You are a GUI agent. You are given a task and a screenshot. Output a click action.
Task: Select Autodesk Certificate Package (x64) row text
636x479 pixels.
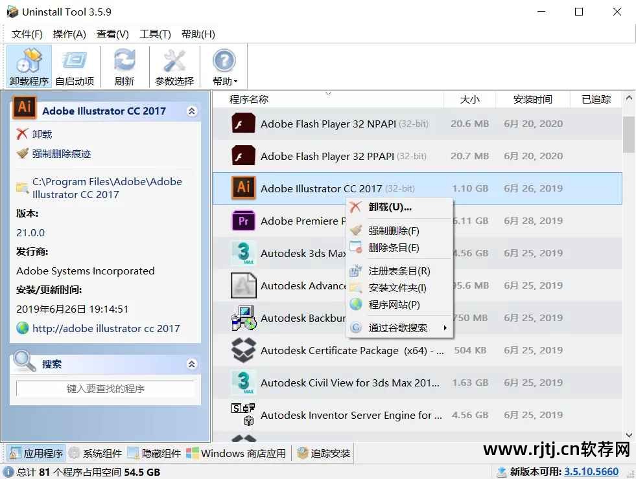(352, 351)
